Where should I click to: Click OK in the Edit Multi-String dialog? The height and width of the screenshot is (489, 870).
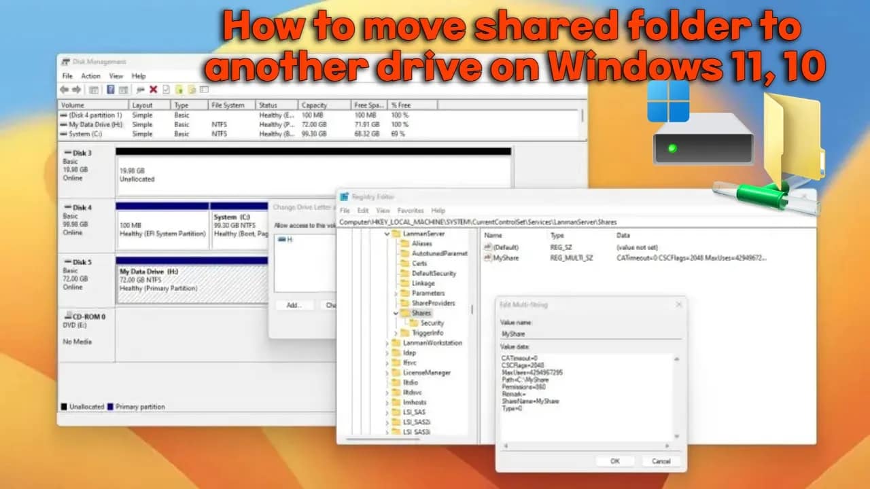point(614,461)
